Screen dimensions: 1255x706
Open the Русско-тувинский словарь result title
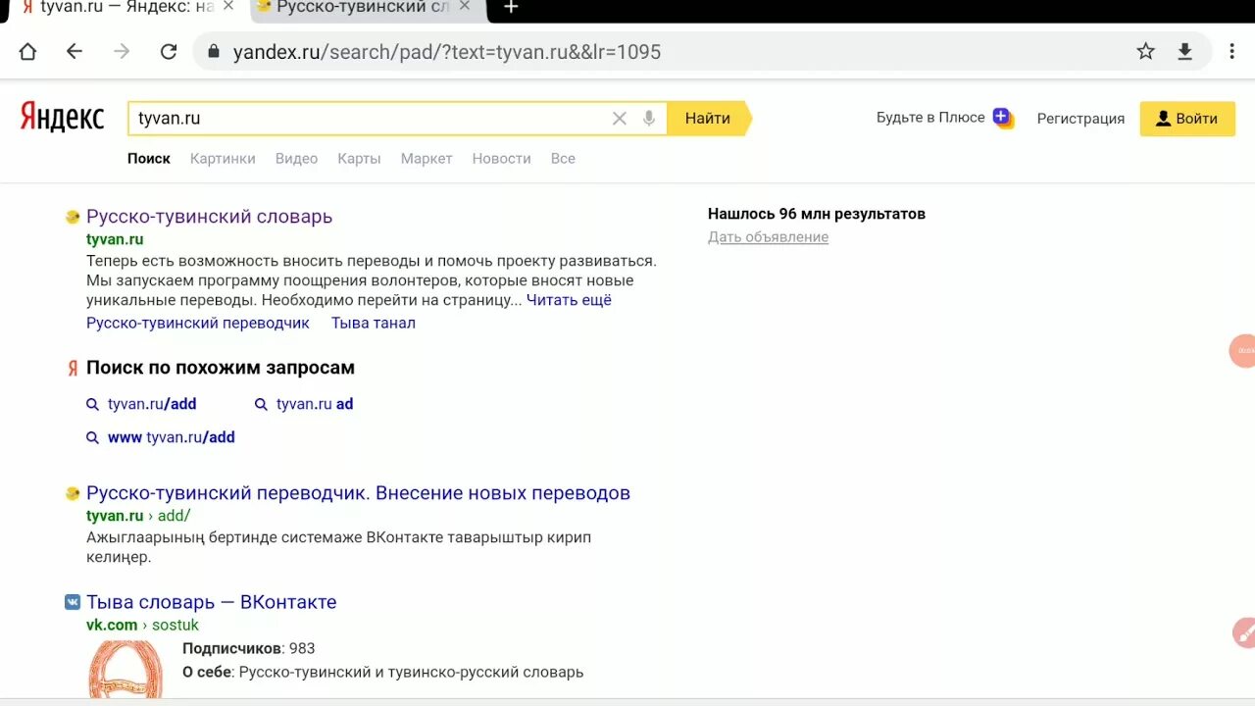coord(209,217)
